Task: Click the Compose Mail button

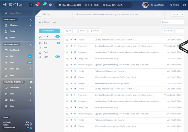Action: click(49, 31)
